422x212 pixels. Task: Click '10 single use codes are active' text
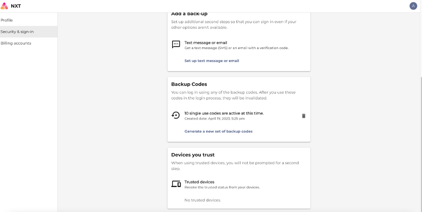(224, 113)
